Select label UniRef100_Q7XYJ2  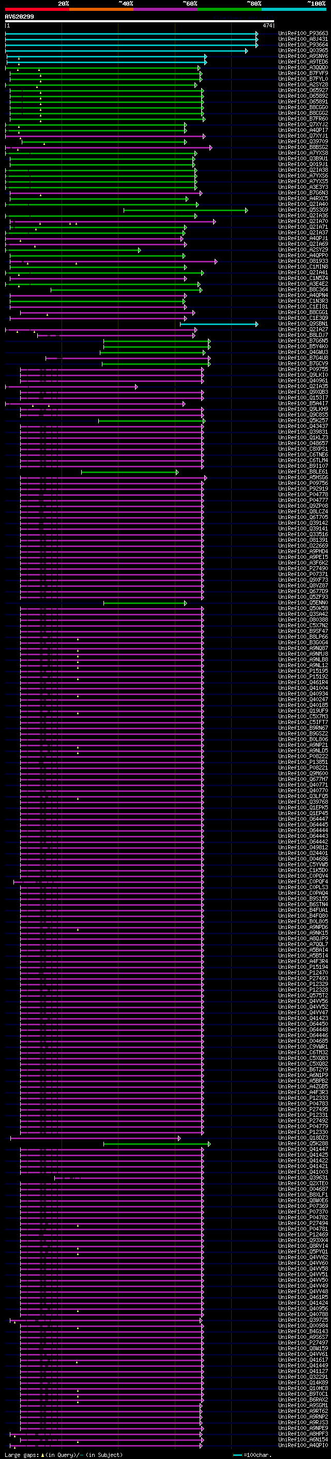coord(303,125)
